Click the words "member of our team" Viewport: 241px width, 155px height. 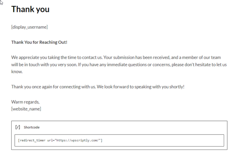(201, 58)
